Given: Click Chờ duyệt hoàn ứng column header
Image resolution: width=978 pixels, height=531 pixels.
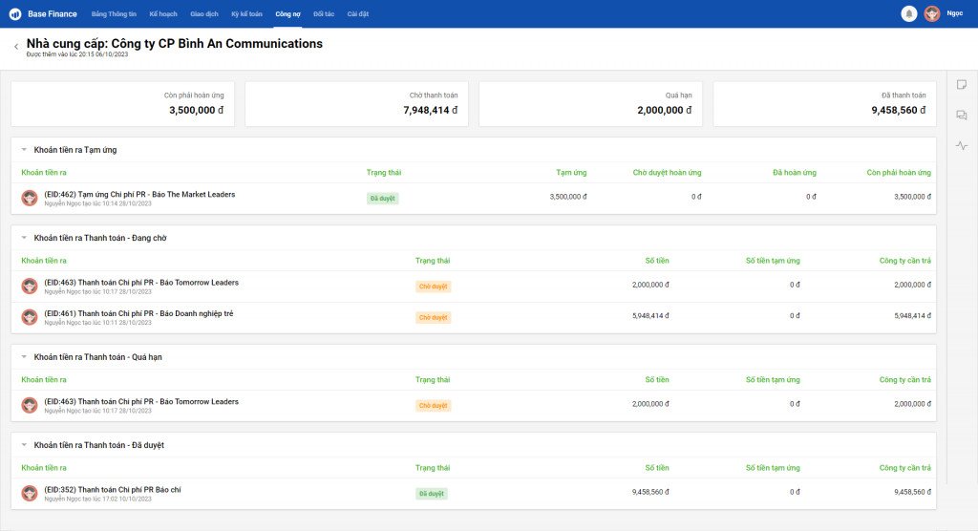Looking at the screenshot, I should pyautogui.click(x=667, y=173).
